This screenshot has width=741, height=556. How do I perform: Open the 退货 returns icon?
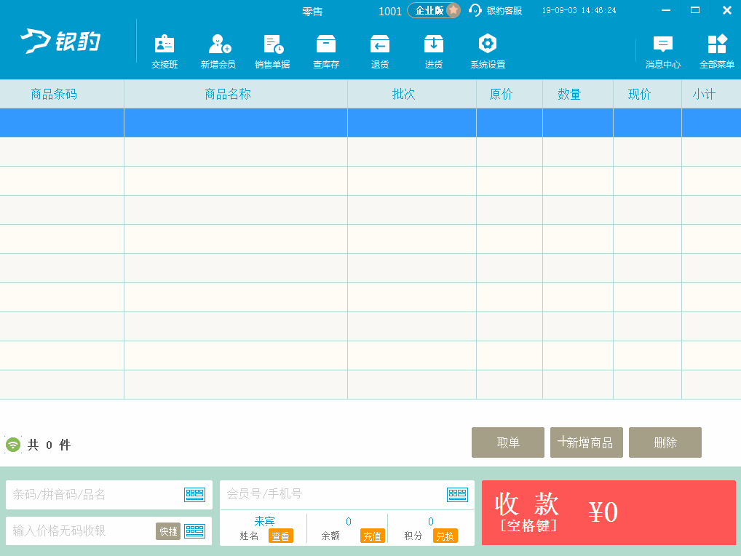click(380, 52)
